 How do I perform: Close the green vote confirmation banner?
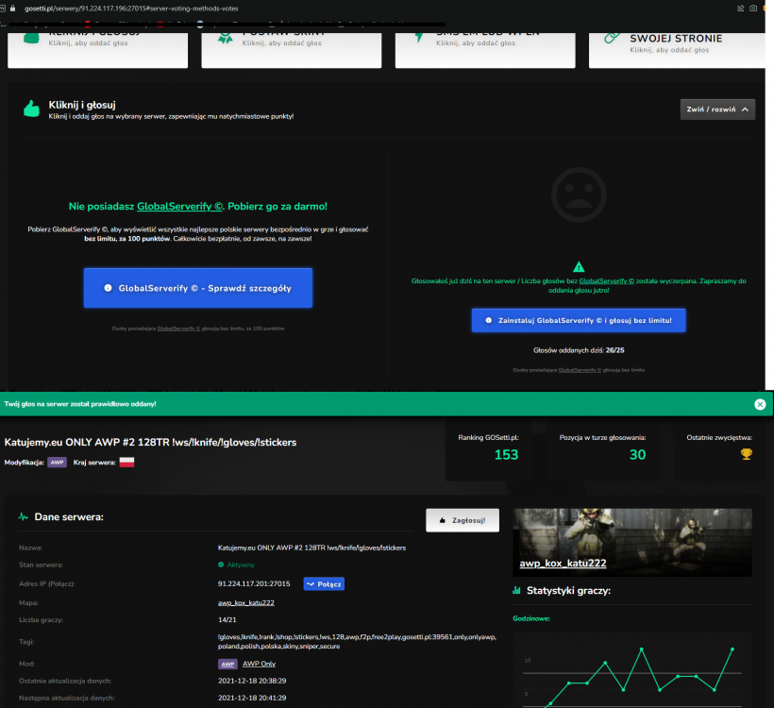tap(760, 404)
